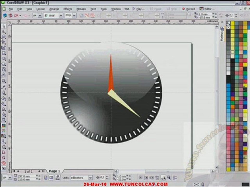
Task: Click the Portrait orientation icon in the bottom bar
Action: point(46,177)
